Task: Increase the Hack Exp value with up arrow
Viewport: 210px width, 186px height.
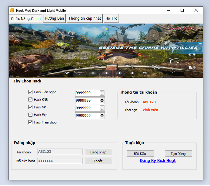Action: coord(102,114)
